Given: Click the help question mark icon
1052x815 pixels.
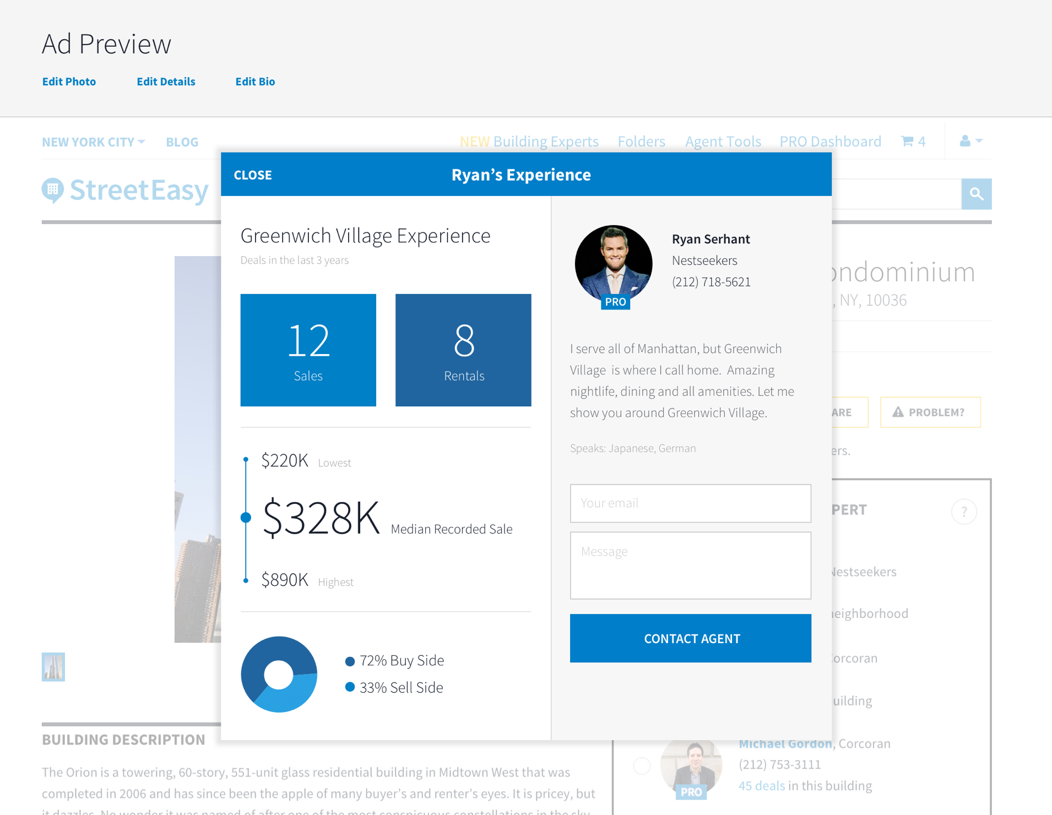Looking at the screenshot, I should [x=964, y=512].
